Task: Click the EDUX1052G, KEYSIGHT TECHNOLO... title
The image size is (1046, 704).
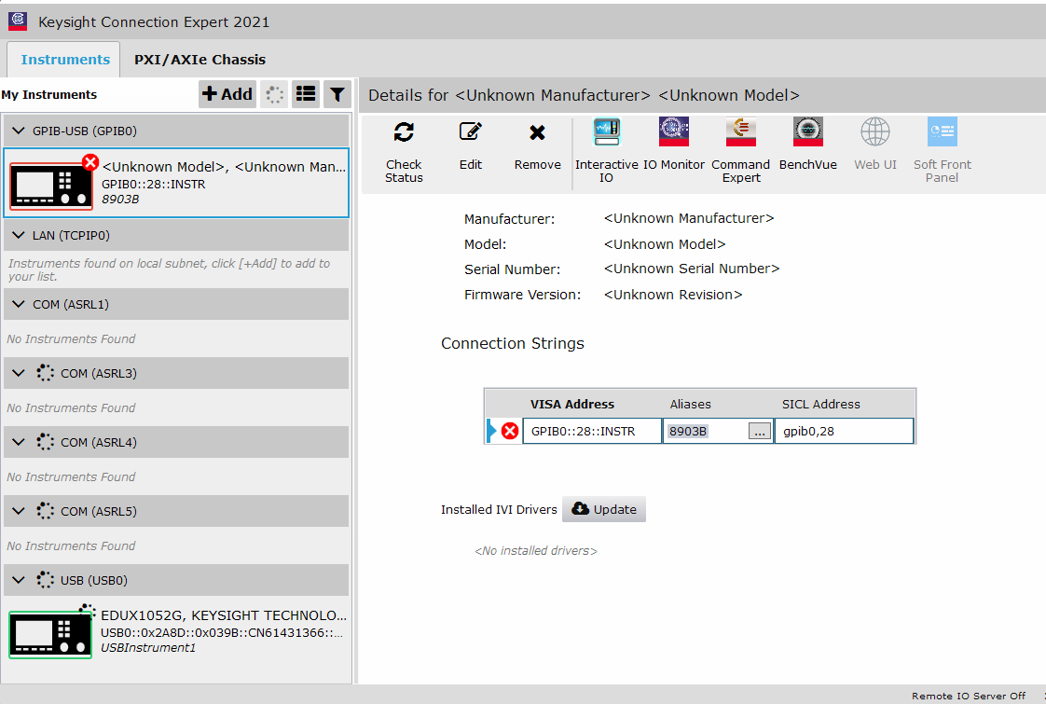Action: (224, 615)
